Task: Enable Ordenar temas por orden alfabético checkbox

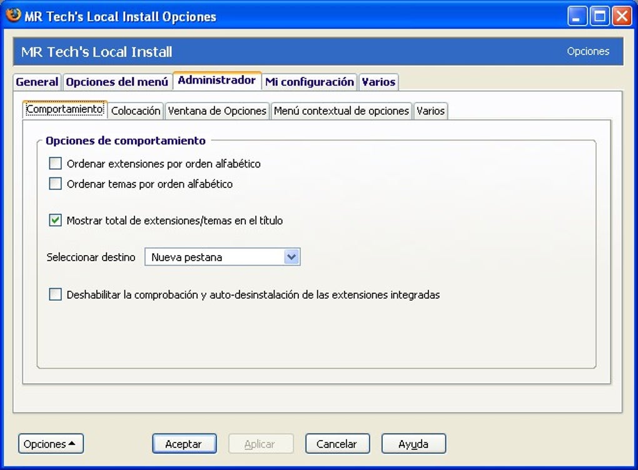Action: click(x=55, y=184)
